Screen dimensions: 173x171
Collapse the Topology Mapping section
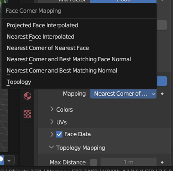[x=52, y=147]
